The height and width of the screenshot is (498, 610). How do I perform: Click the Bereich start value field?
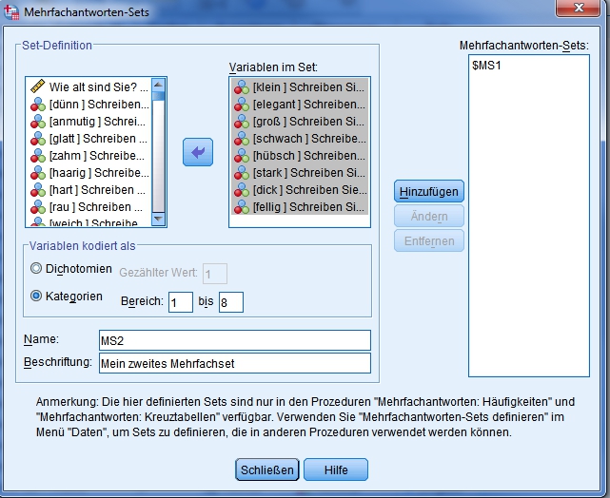coord(180,302)
